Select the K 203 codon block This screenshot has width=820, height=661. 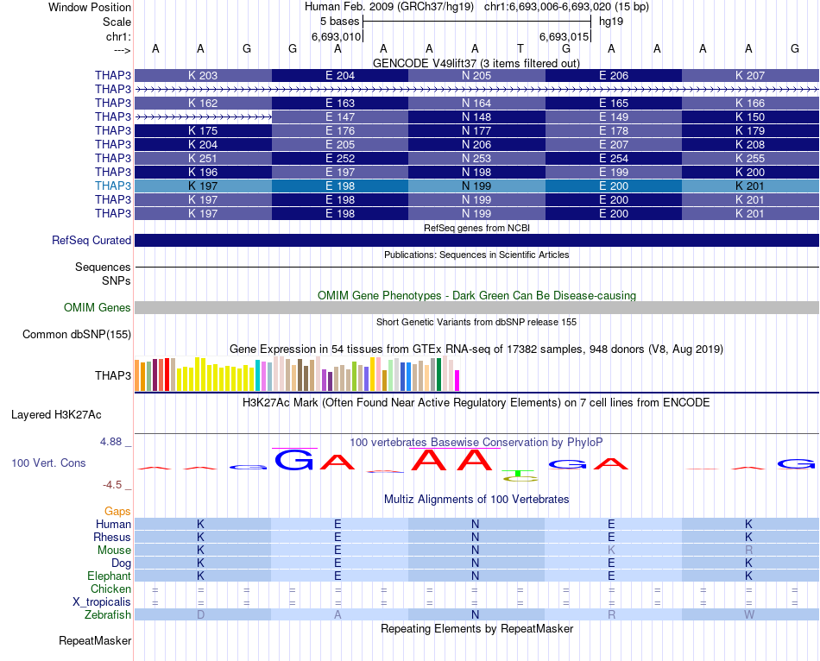(203, 75)
